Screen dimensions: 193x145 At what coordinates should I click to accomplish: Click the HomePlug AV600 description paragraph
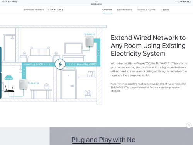(149, 69)
